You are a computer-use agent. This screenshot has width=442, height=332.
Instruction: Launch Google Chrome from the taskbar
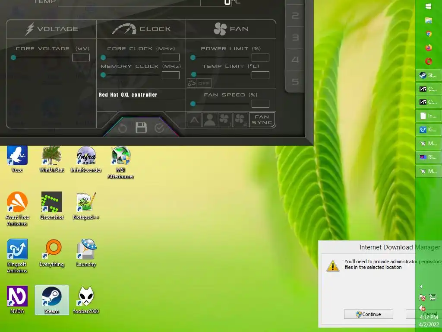tap(429, 34)
